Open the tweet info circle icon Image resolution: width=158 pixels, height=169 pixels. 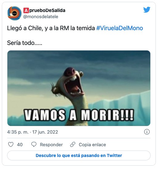(147, 132)
